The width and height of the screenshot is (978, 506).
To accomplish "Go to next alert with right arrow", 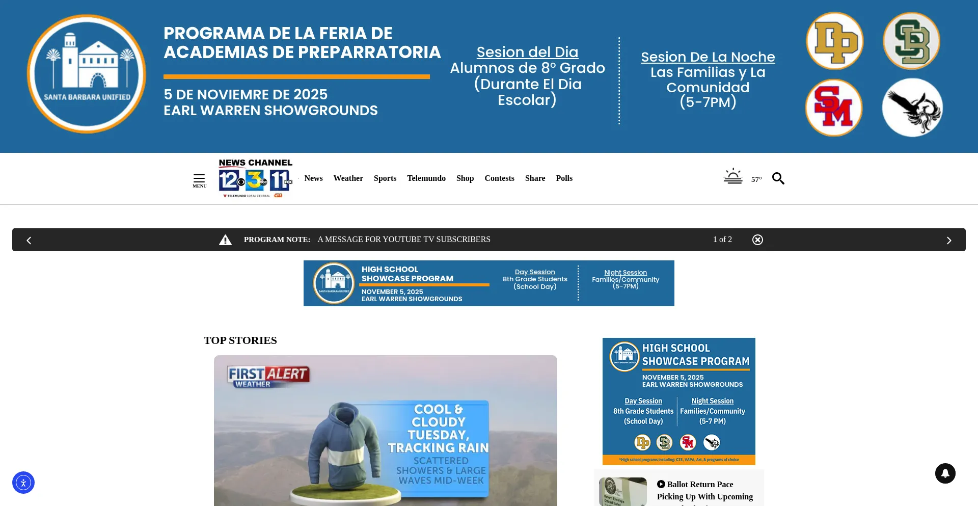I will [948, 241].
